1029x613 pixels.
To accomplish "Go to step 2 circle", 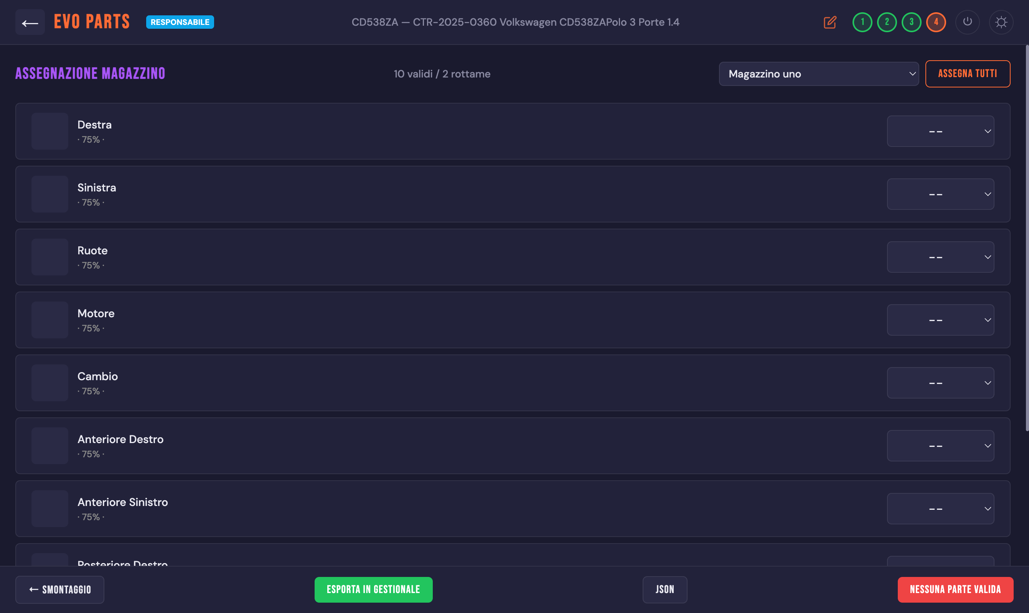I will pos(887,22).
